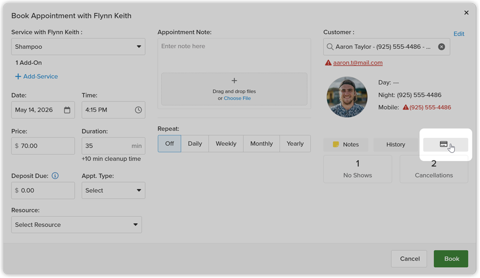Image resolution: width=480 pixels, height=278 pixels.
Task: Click into the Appointment Note text area
Action: pyautogui.click(x=234, y=55)
